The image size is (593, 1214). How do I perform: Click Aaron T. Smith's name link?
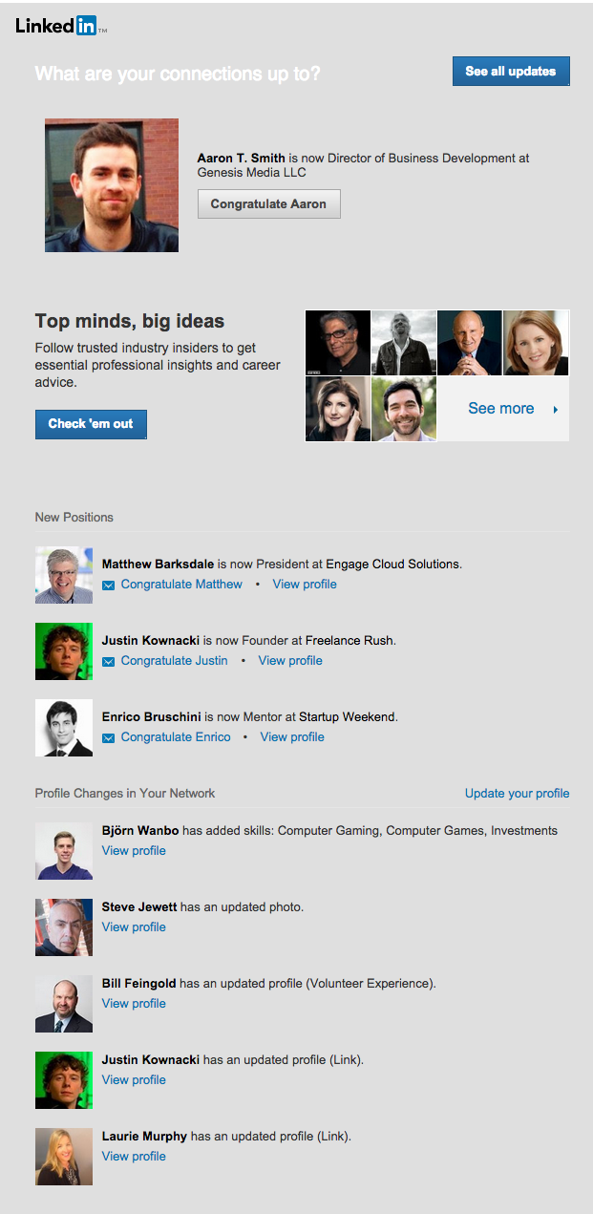coord(241,159)
